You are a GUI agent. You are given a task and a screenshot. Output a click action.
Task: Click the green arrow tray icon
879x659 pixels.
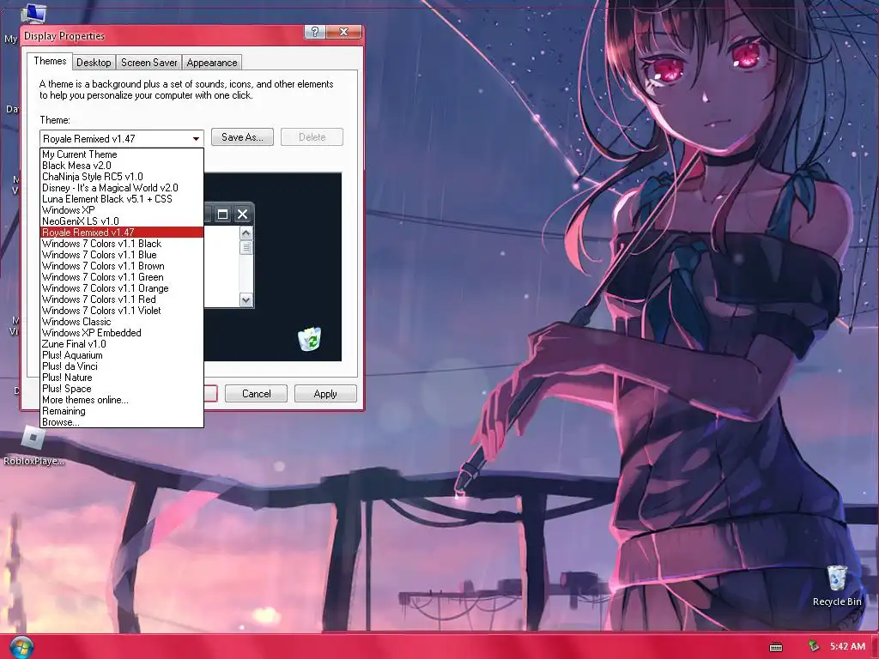pos(814,647)
